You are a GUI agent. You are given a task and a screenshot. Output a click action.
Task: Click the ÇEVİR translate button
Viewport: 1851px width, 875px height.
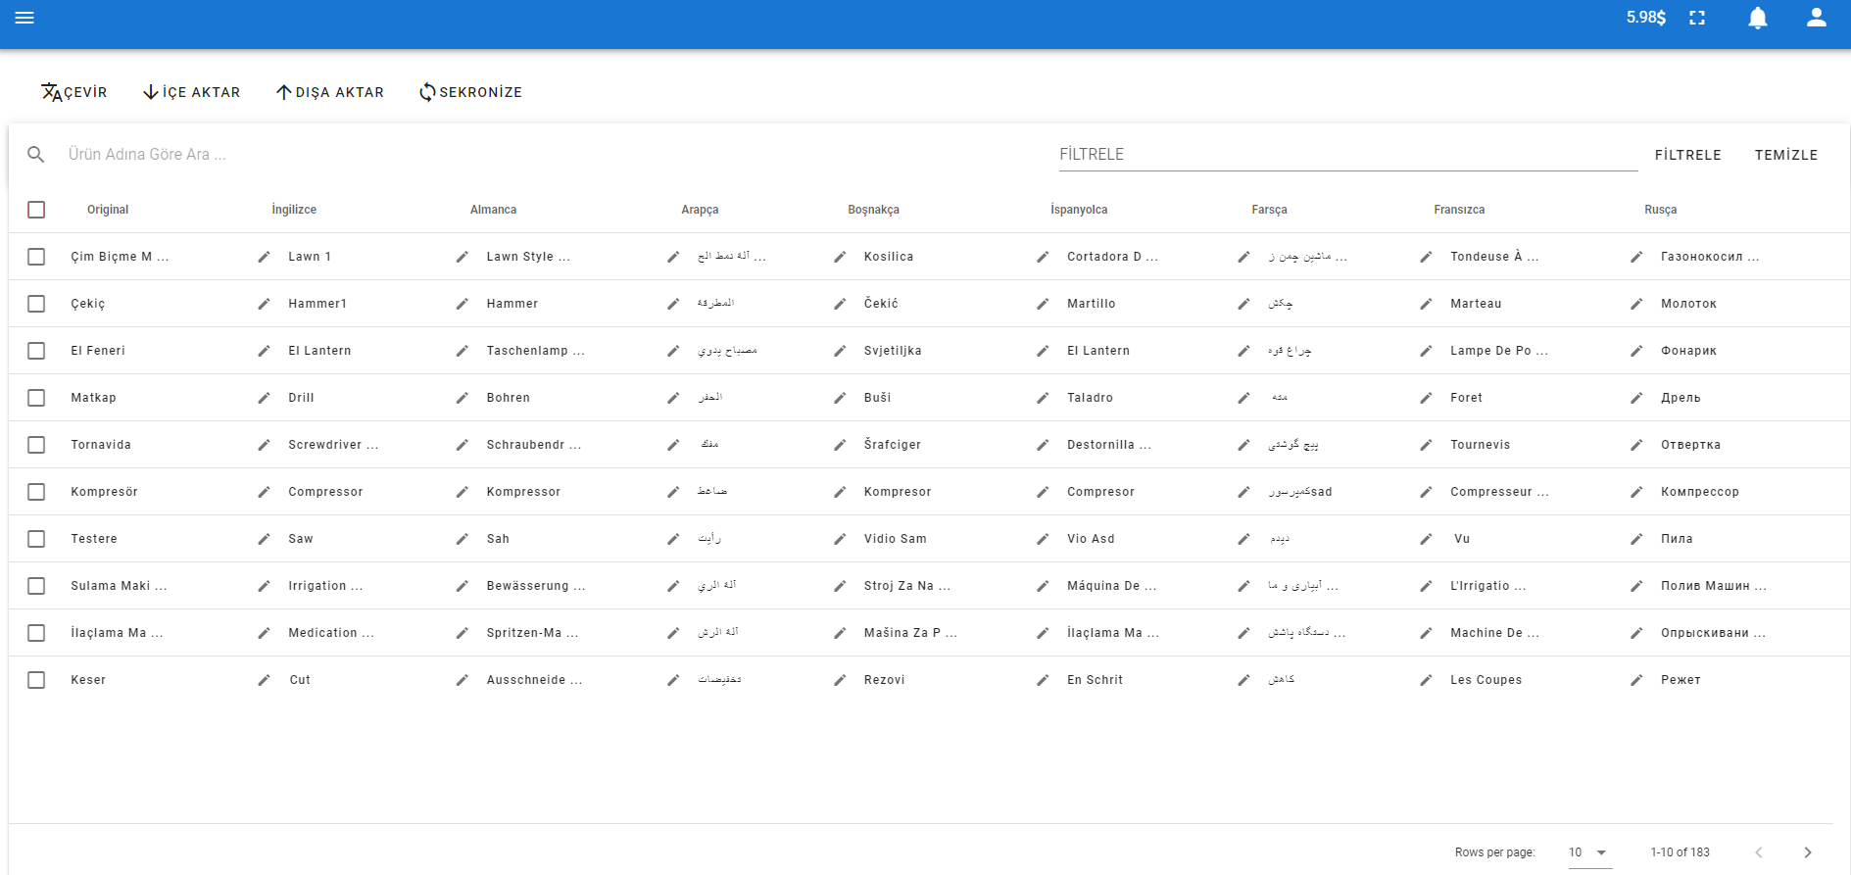point(74,92)
